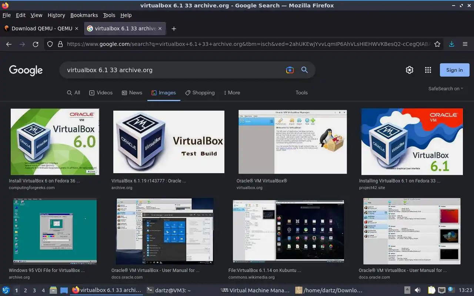Open 'Windows 95 VDI File for VirtualBox' link
474x296 pixels.
(47, 270)
